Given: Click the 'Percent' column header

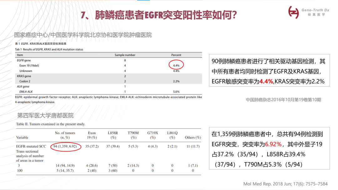Looking at the screenshot, I should point(176,55).
